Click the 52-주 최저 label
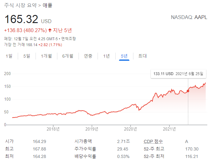 154,156
